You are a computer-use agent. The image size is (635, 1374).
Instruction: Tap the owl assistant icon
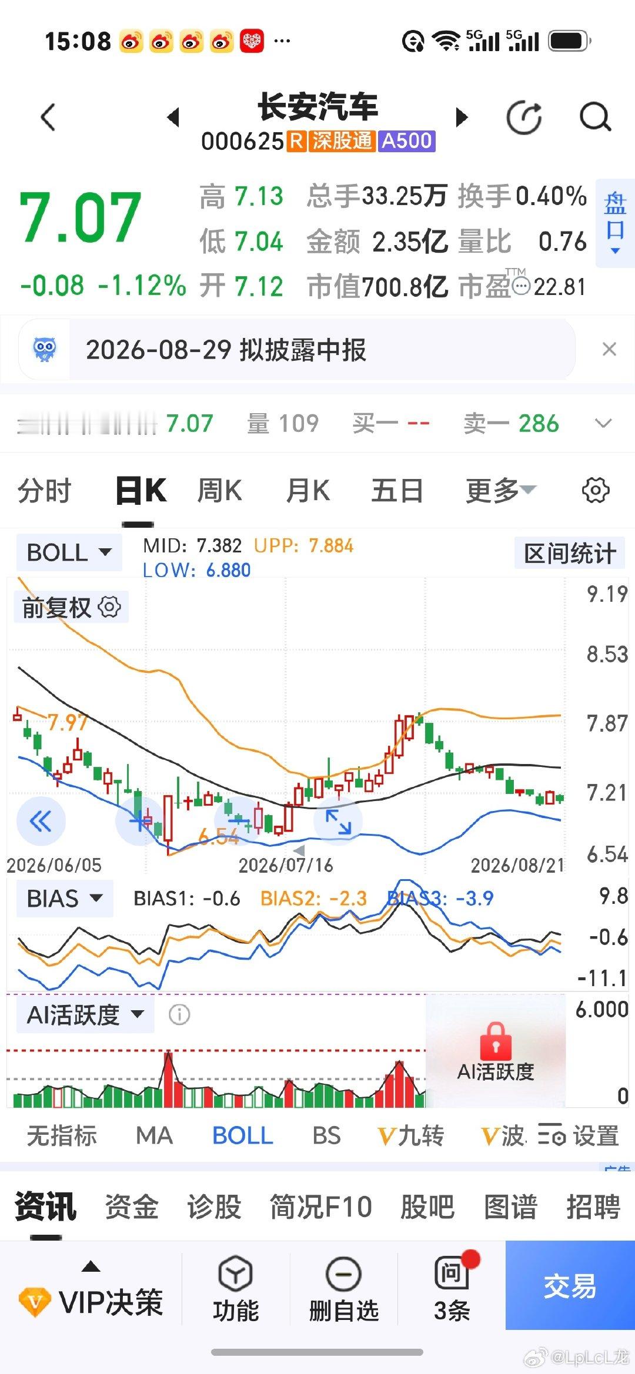45,350
